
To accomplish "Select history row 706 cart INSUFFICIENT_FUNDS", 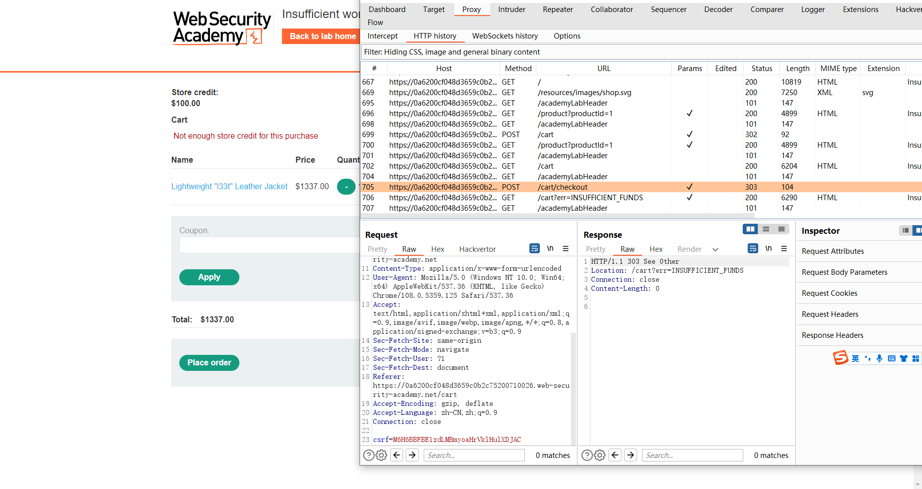I will tap(642, 198).
